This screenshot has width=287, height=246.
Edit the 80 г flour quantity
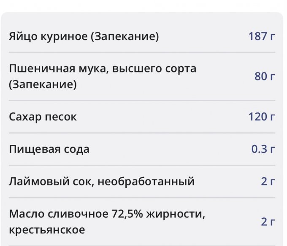(x=265, y=76)
